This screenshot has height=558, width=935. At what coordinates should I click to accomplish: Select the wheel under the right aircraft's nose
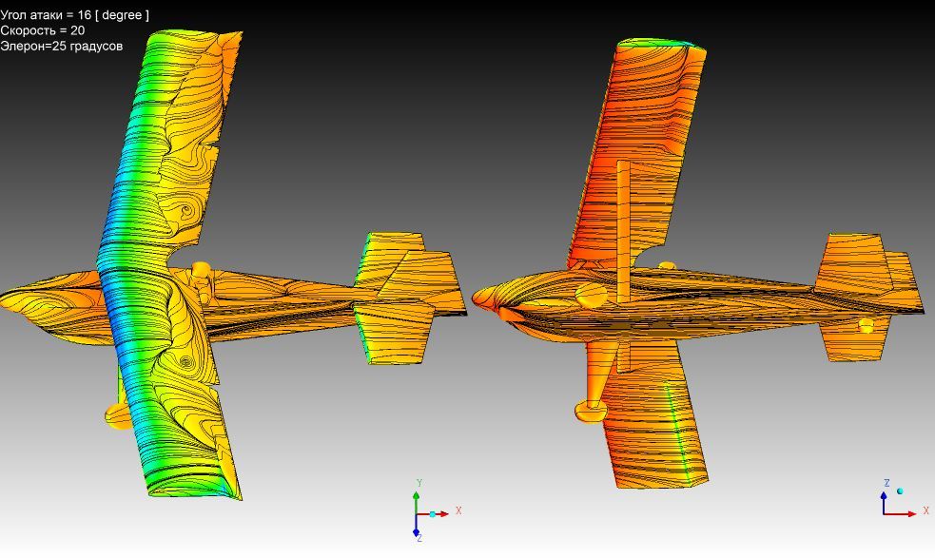click(x=591, y=410)
